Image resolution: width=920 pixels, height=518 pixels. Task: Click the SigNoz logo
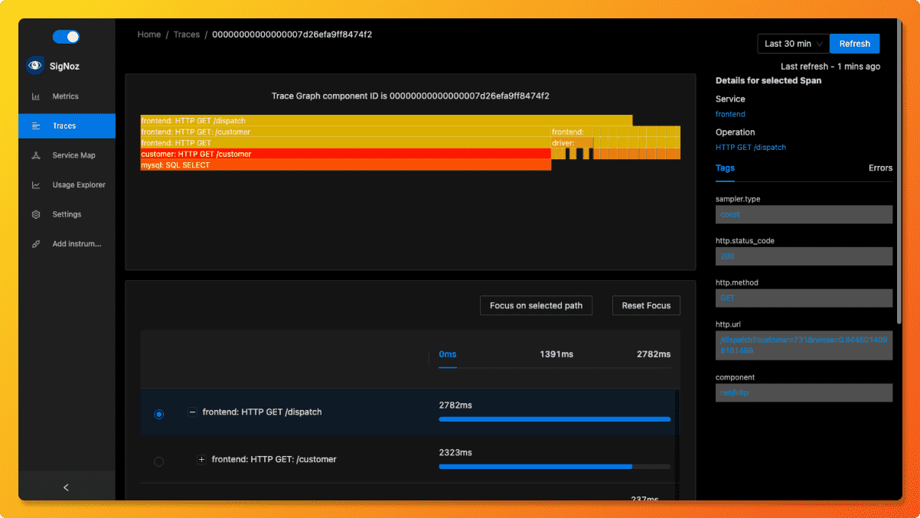(34, 66)
